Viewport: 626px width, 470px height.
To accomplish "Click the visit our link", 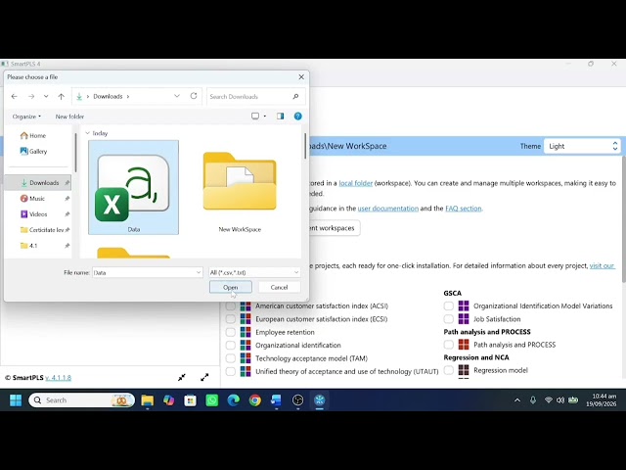I will pyautogui.click(x=603, y=265).
